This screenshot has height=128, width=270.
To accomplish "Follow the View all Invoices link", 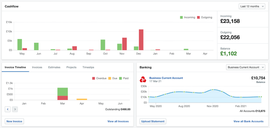I will [118, 121].
